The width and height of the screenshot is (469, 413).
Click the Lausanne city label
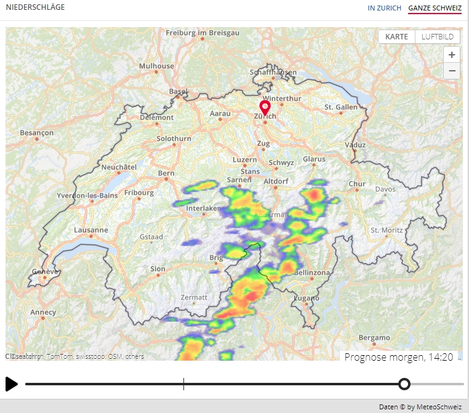pyautogui.click(x=91, y=230)
